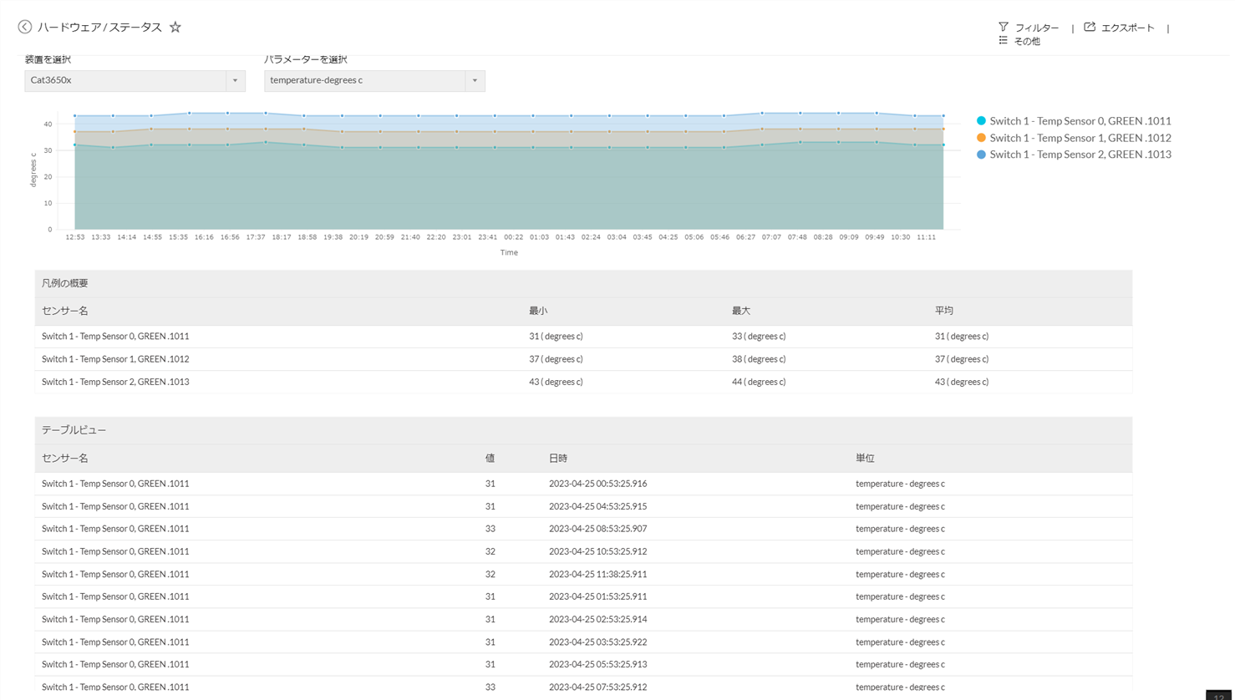Click the filter funnel icon
Image resolution: width=1235 pixels, height=700 pixels.
pos(1004,27)
